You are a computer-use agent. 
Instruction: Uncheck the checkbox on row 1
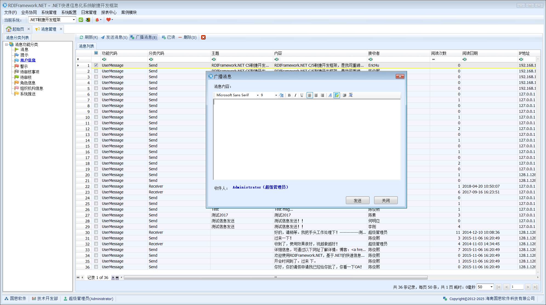coord(96,65)
